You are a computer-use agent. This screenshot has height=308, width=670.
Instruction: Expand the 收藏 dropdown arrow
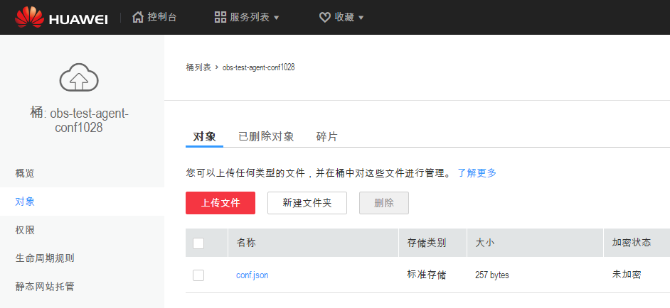pyautogui.click(x=361, y=18)
